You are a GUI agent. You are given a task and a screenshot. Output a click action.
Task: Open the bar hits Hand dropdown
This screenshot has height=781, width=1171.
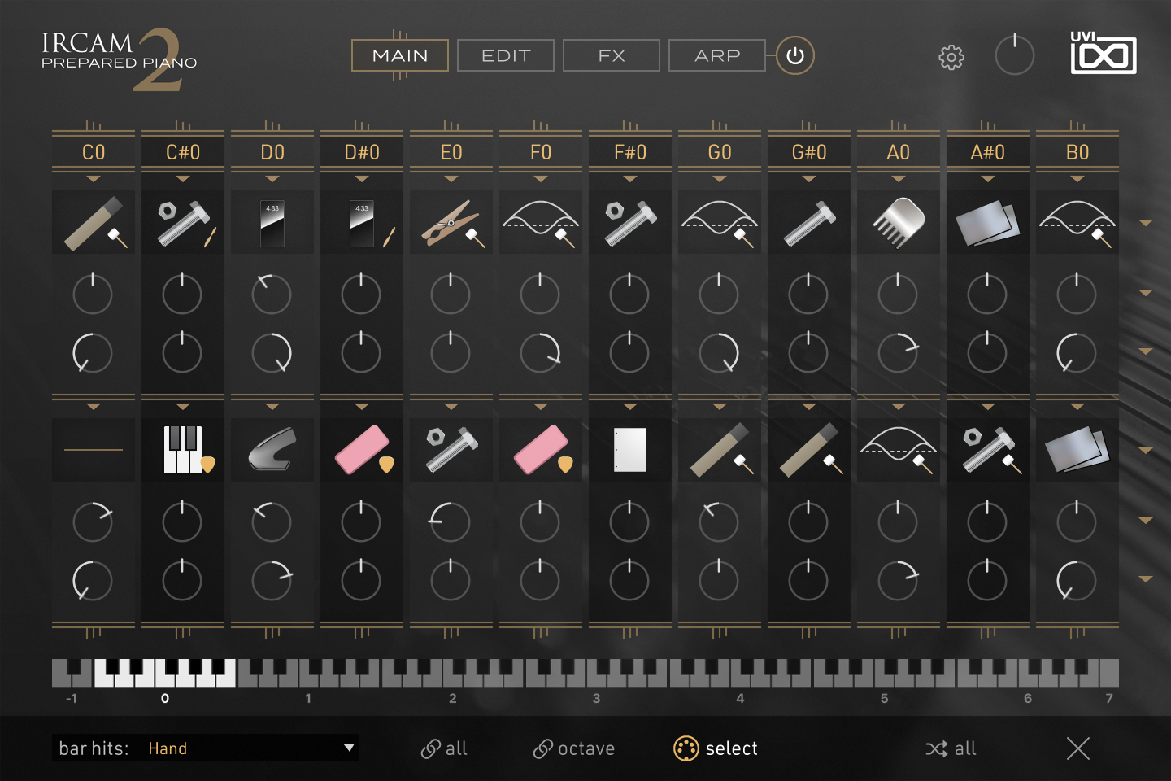tap(207, 748)
